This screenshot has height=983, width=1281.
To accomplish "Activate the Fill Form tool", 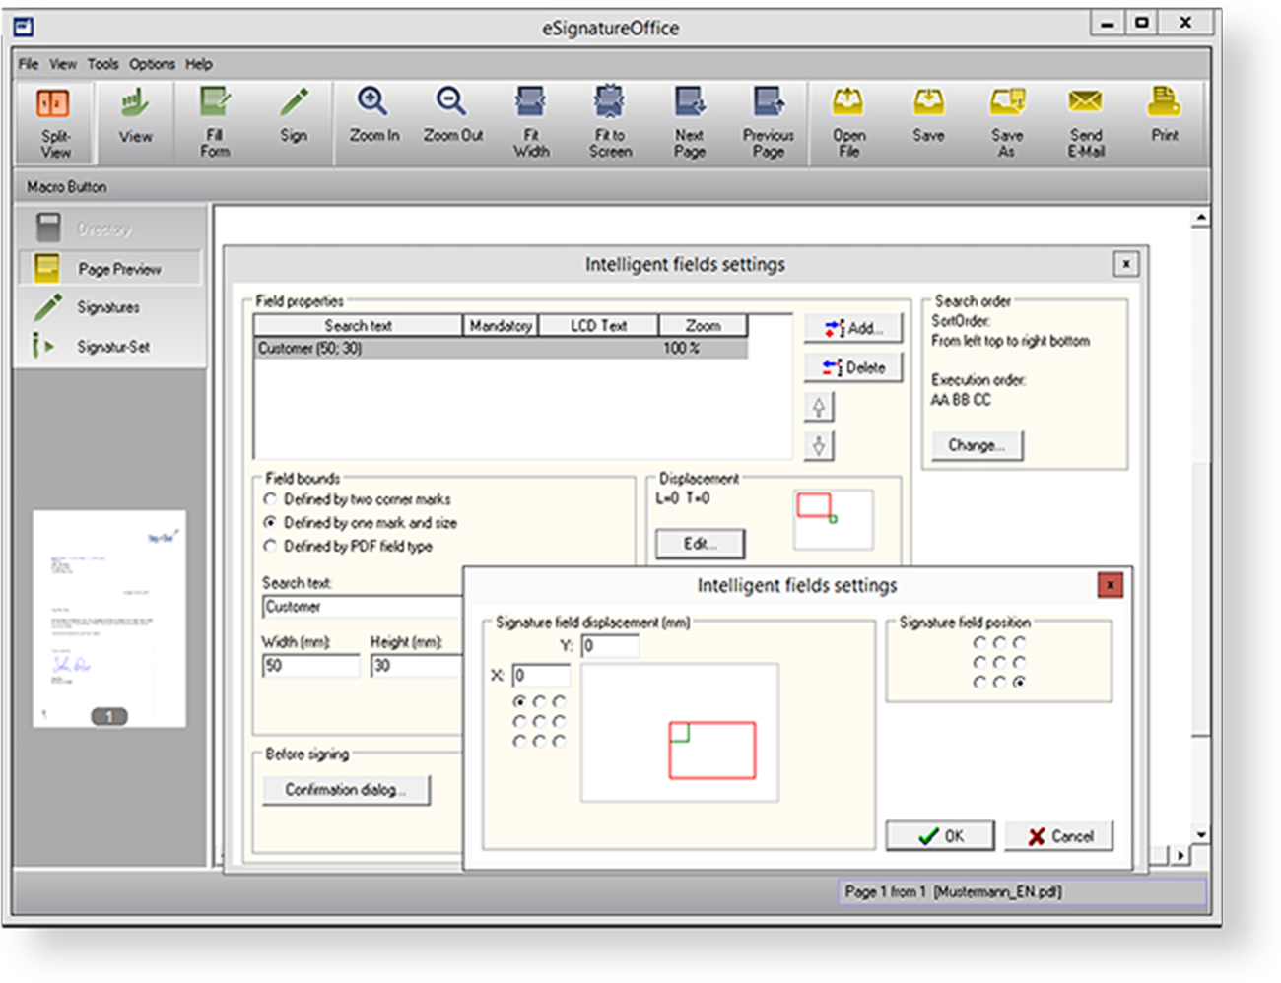I will coord(215,122).
